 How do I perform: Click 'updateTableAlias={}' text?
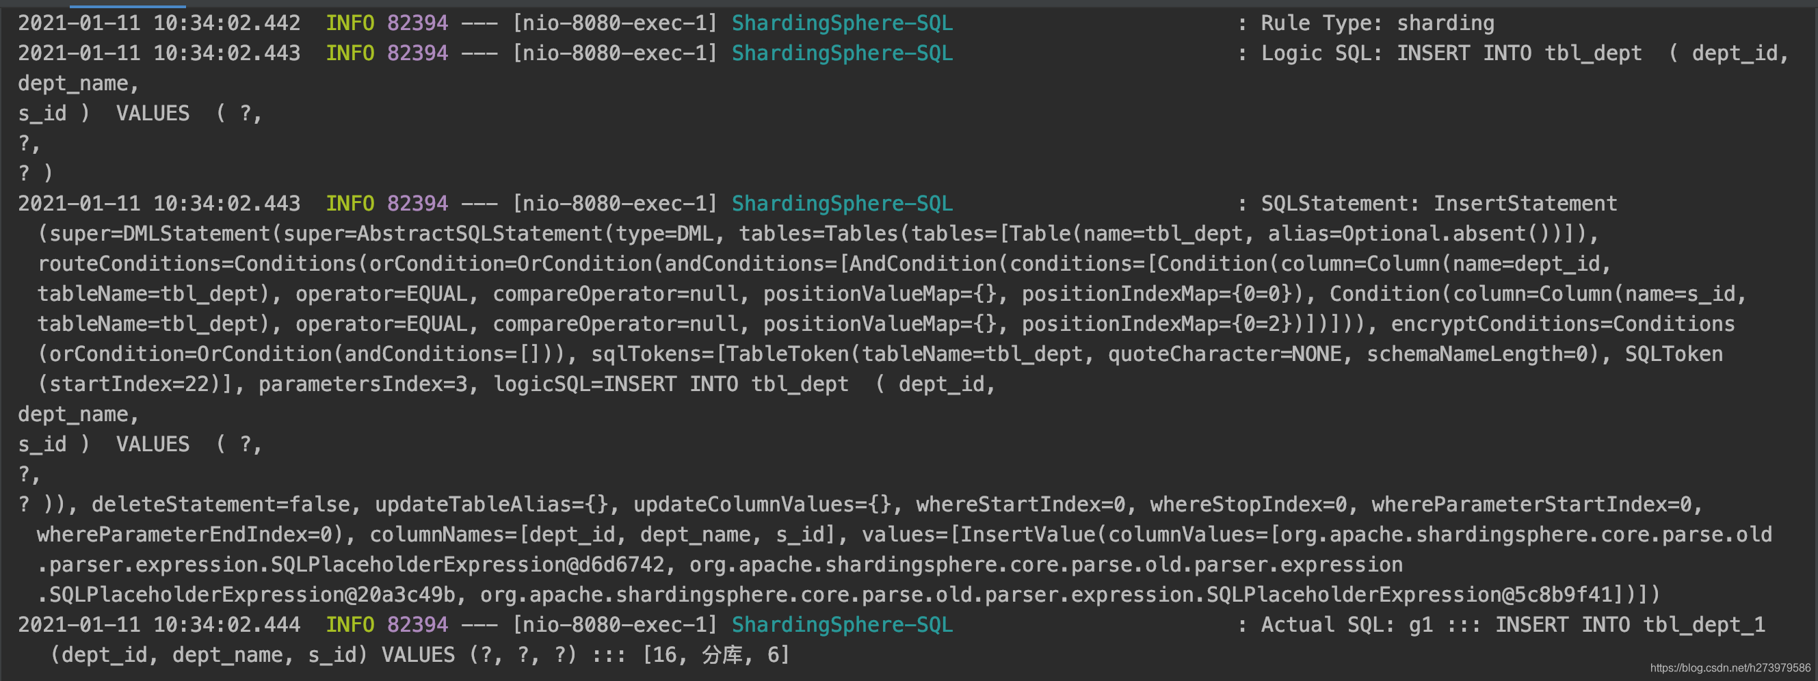click(x=490, y=505)
